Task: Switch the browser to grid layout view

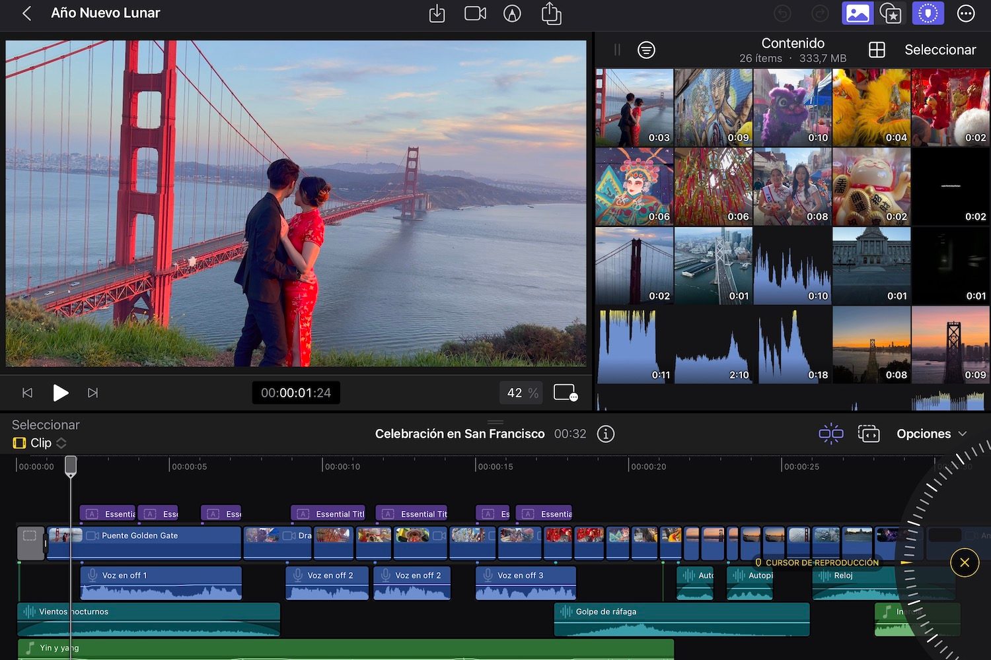Action: [877, 49]
